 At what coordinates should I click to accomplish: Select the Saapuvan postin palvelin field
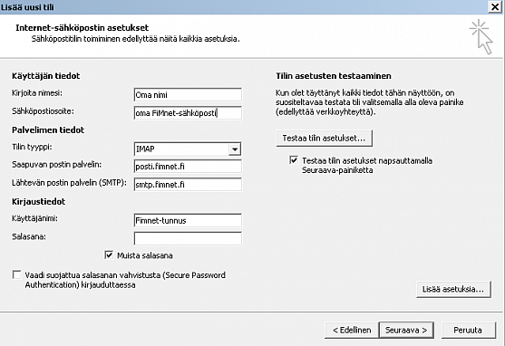coord(188,167)
